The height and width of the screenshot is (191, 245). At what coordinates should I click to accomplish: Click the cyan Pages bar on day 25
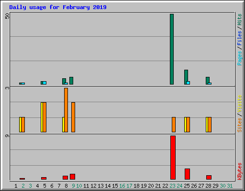[188, 83]
